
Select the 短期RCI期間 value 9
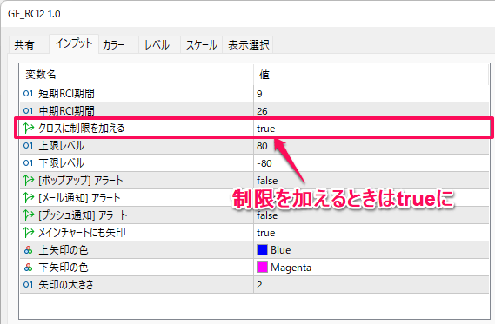(259, 94)
